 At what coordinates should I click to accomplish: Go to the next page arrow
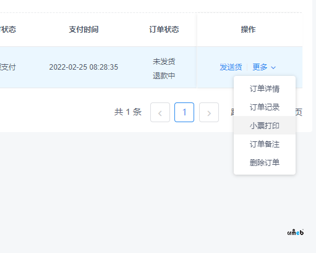click(x=209, y=112)
